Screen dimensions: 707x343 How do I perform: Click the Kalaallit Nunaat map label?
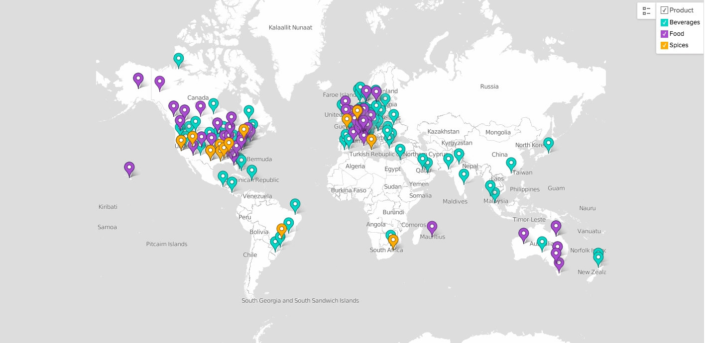point(290,27)
